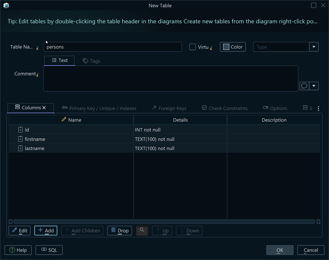Click inside the Comment text area
The width and height of the screenshot is (329, 260).
tap(171, 78)
